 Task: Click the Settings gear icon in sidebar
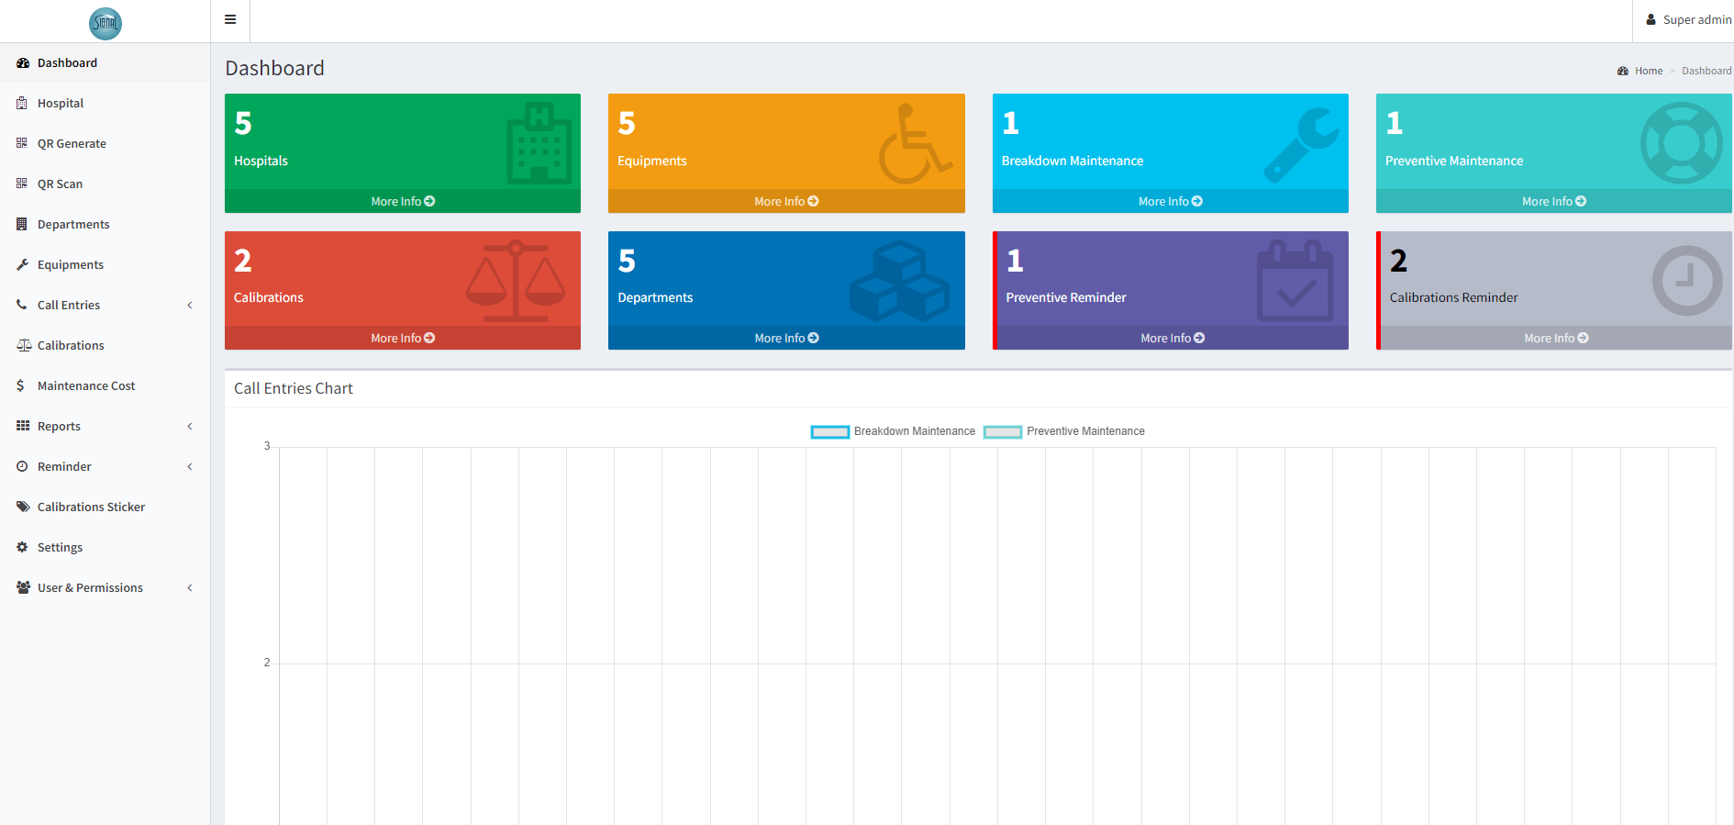pyautogui.click(x=22, y=547)
